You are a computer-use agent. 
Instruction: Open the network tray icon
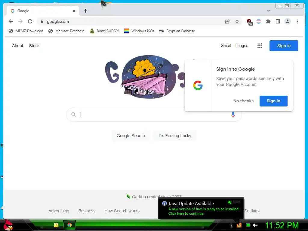(x=248, y=225)
